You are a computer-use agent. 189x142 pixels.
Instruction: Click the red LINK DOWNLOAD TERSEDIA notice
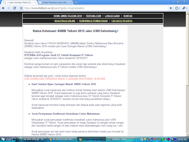pyautogui.click(x=65, y=79)
